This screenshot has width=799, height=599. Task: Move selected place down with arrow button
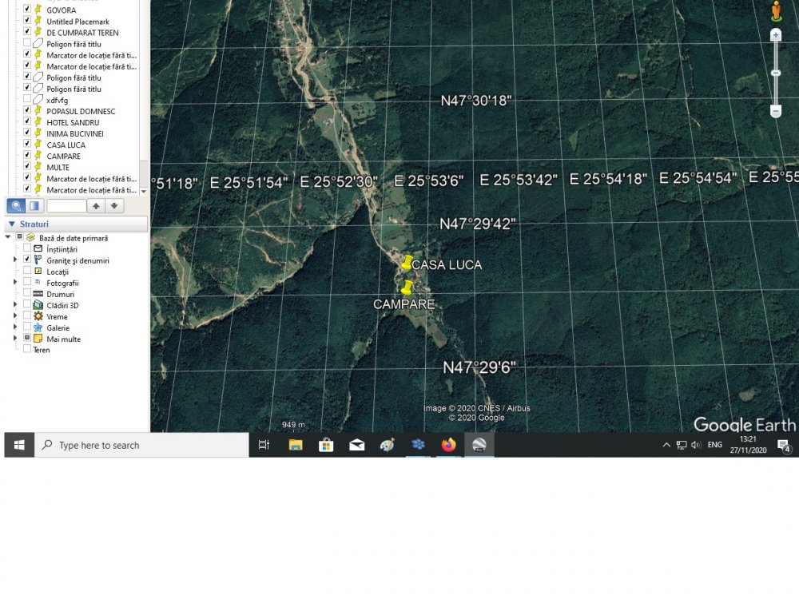click(x=116, y=206)
